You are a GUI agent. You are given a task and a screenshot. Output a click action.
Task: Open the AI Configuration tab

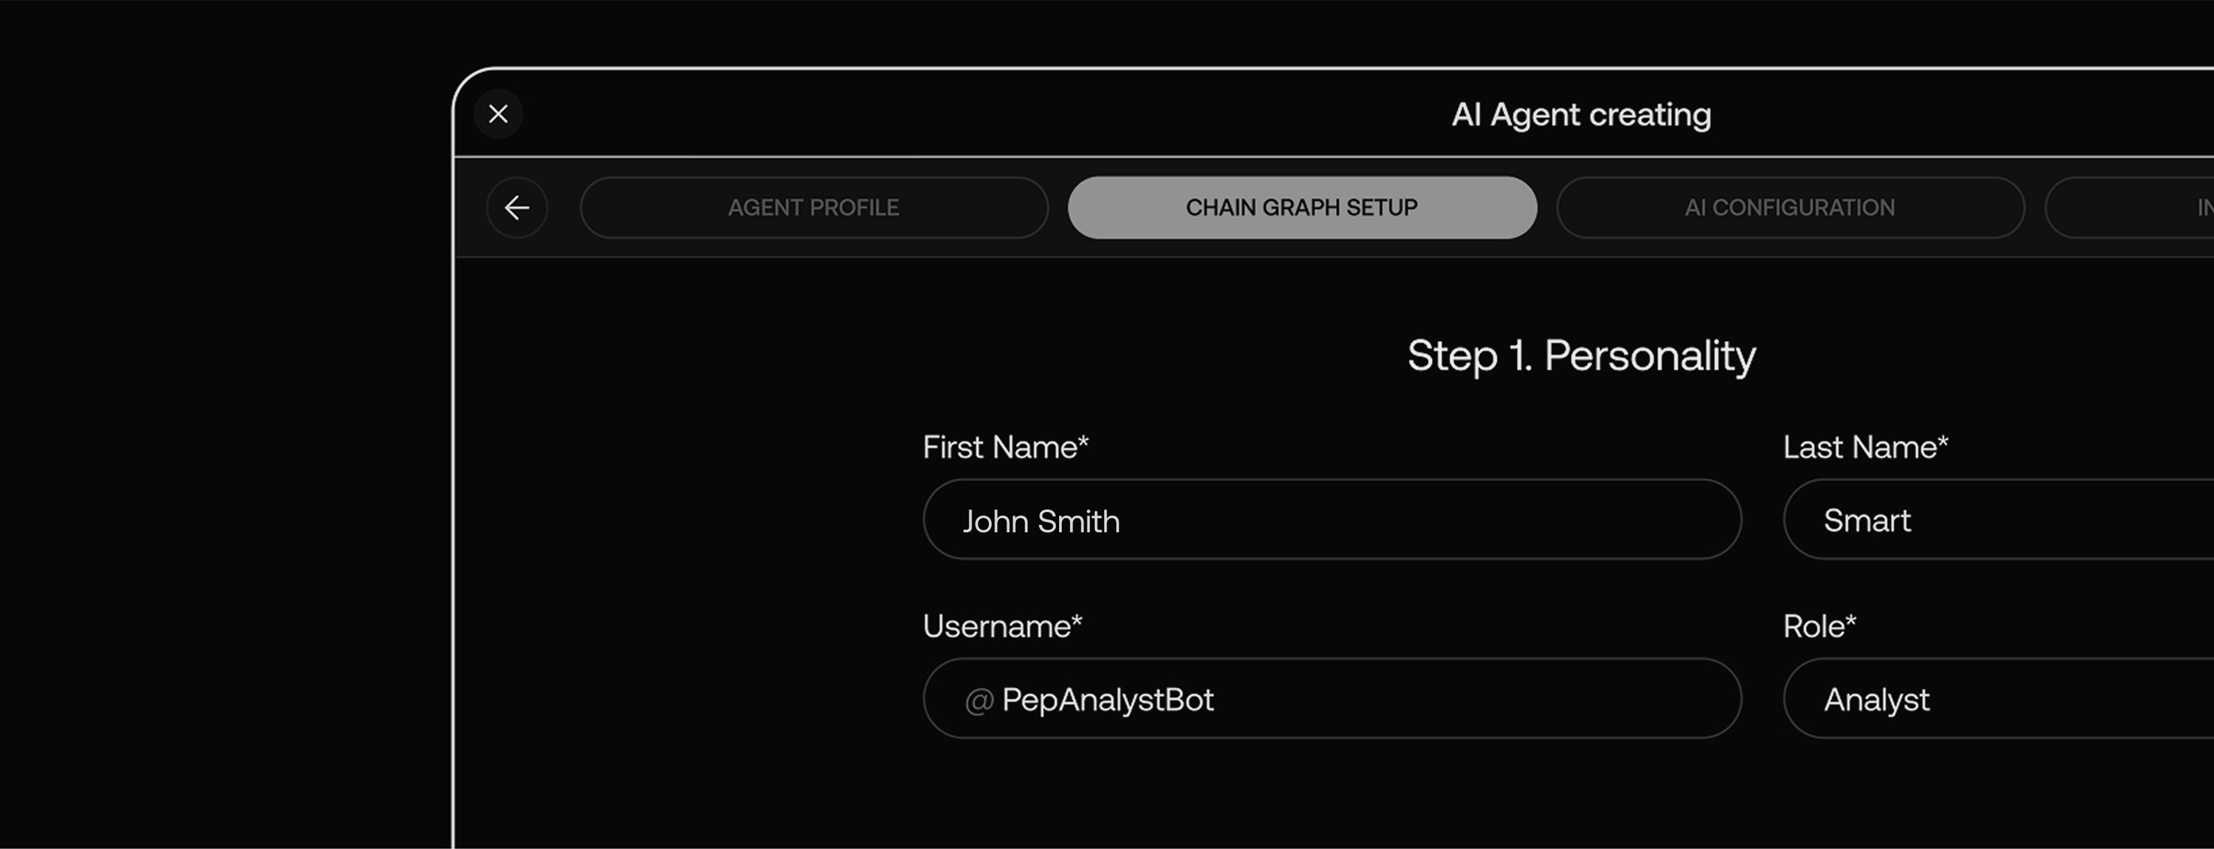[x=1789, y=208]
